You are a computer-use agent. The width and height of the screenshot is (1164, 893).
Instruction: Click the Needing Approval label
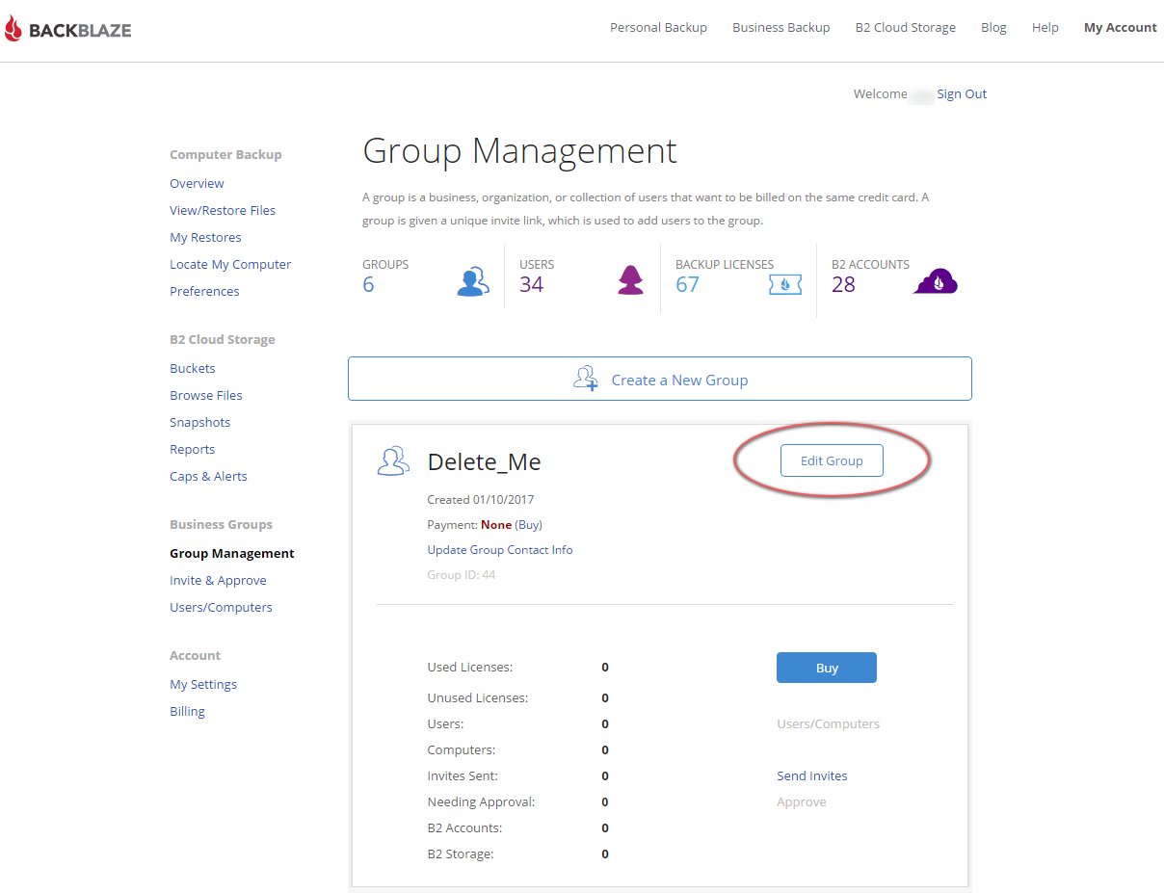[481, 801]
